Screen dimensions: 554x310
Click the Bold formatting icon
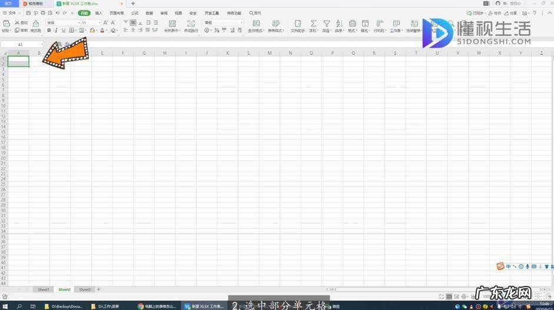[49, 30]
